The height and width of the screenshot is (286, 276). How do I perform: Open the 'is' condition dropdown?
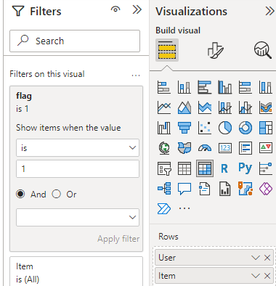(78, 147)
